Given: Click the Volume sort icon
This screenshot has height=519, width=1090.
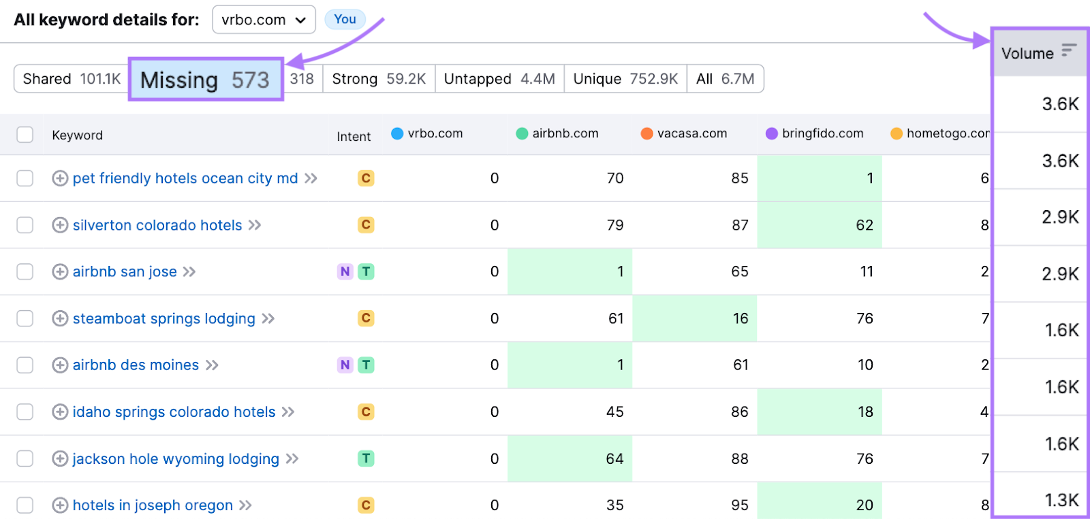Looking at the screenshot, I should pos(1068,50).
